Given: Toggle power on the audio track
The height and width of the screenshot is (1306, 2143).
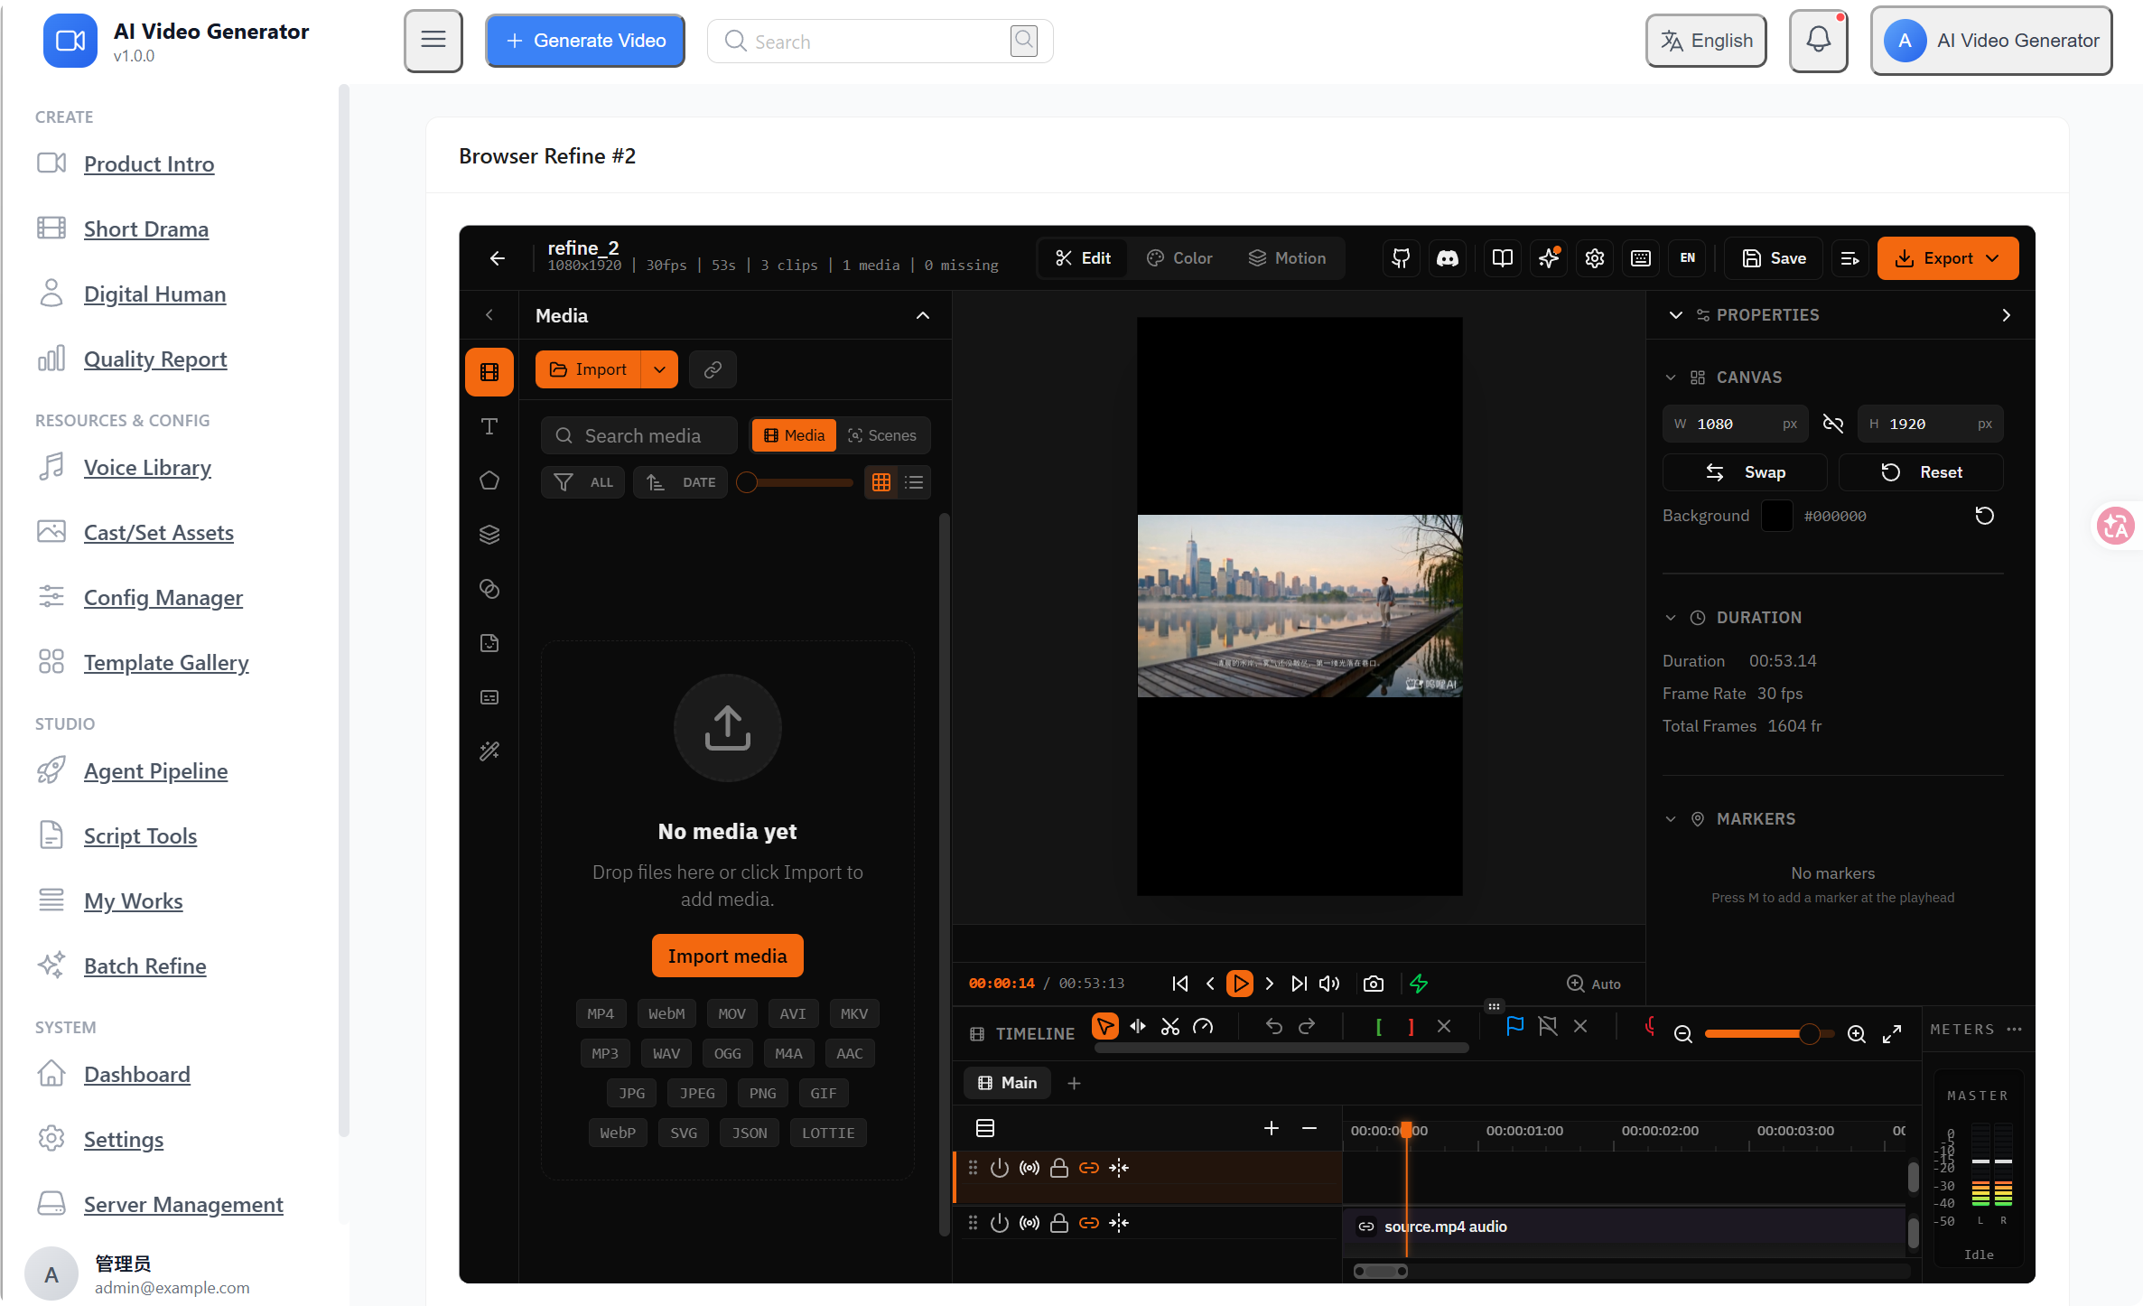Looking at the screenshot, I should tap(1000, 1223).
